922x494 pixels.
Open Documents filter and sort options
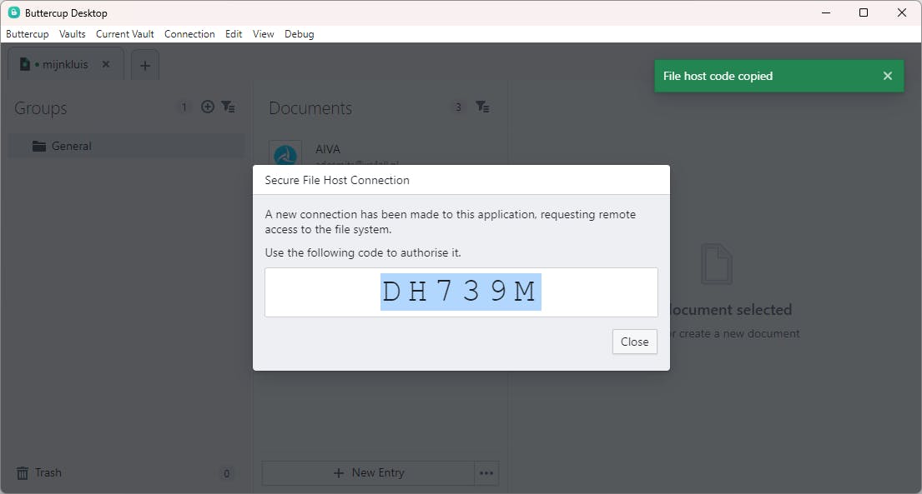point(482,107)
